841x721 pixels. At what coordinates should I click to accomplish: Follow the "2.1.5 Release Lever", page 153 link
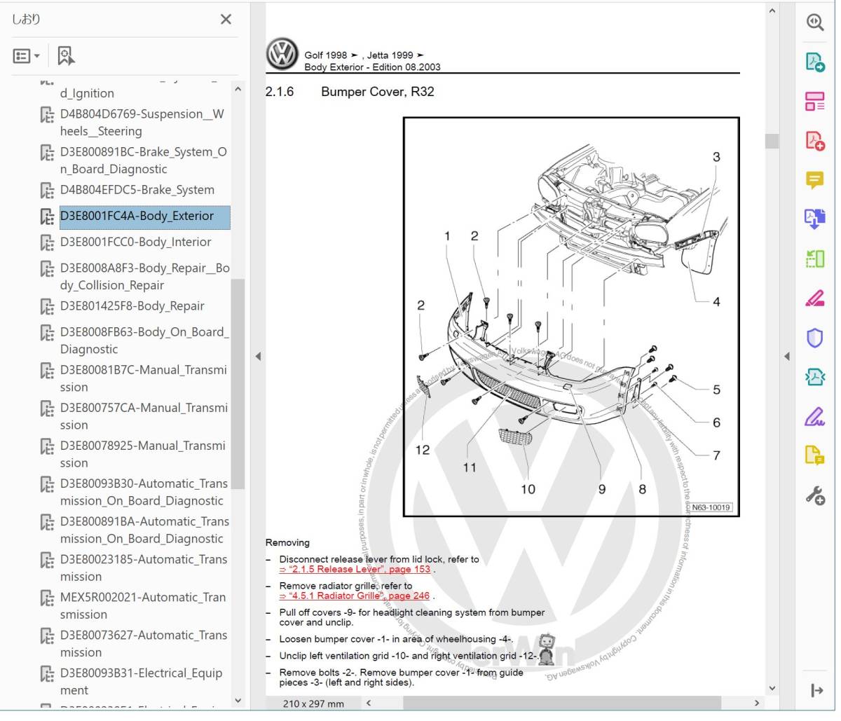(x=355, y=569)
